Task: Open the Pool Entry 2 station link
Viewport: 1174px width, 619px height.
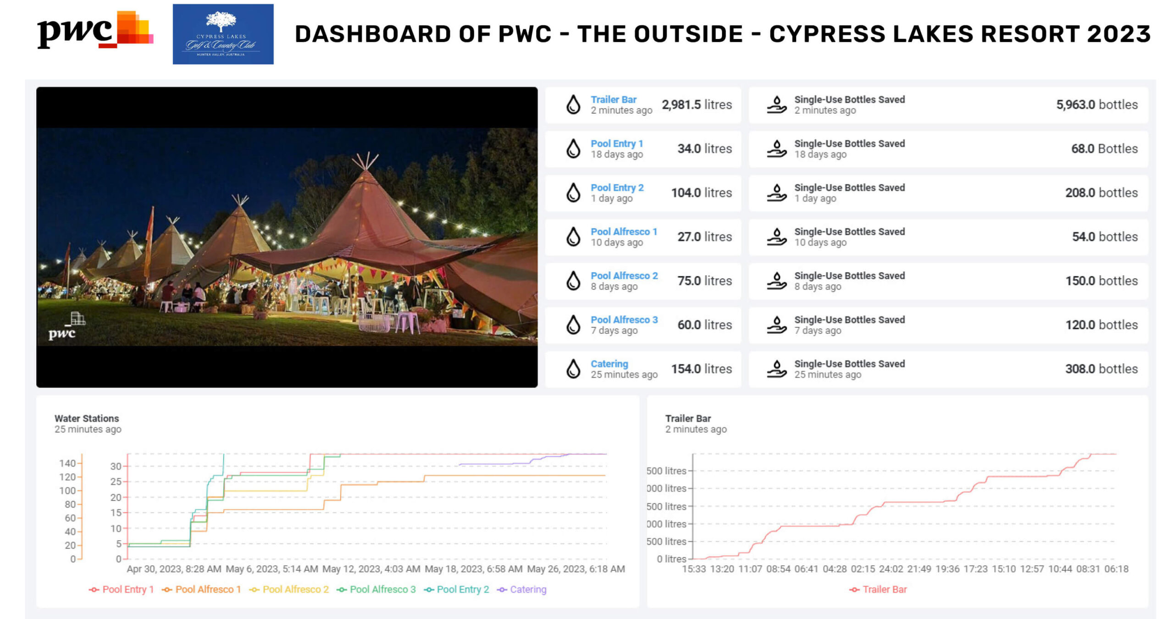Action: (x=617, y=188)
